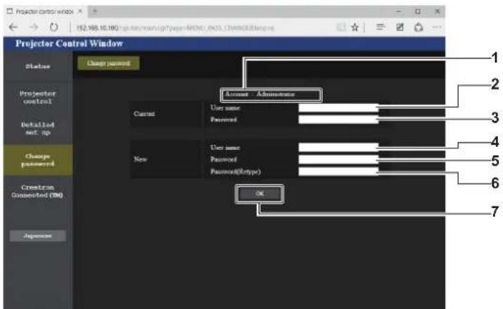This screenshot has height=309, width=503.
Task: Click the address bar URL
Action: (175, 28)
